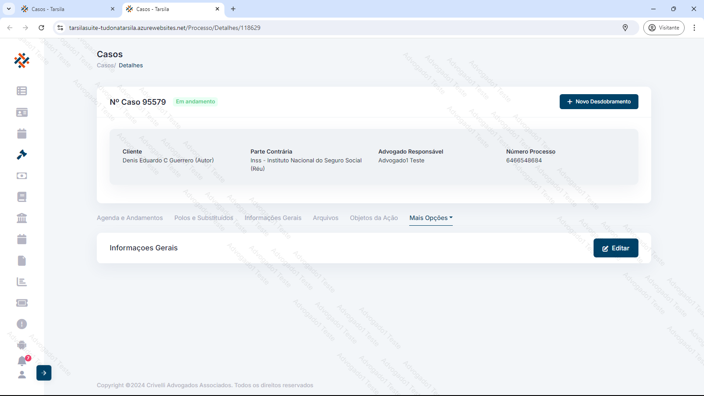Open the Mais Opções dropdown

431,218
